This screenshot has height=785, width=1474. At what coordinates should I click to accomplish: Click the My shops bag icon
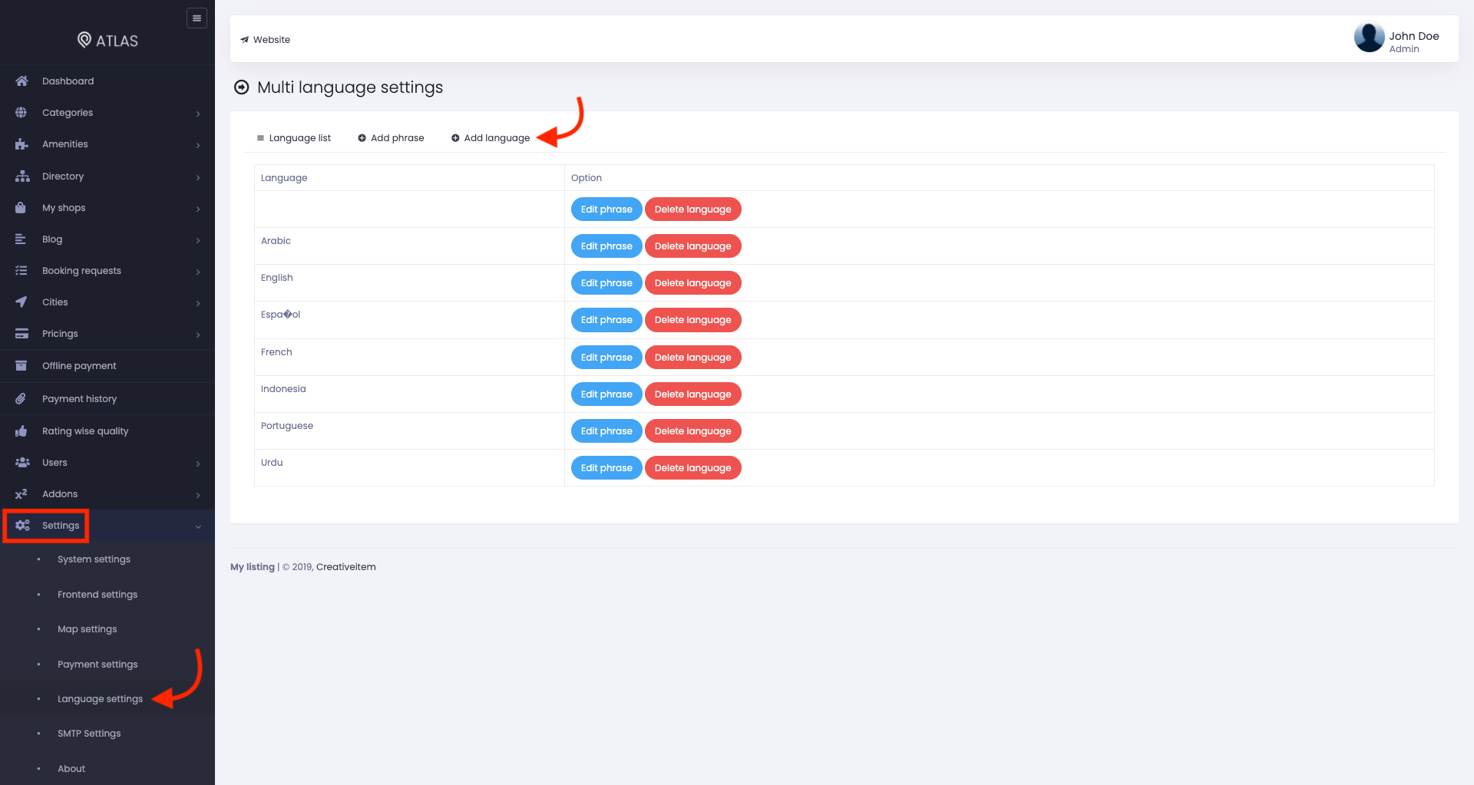21,207
